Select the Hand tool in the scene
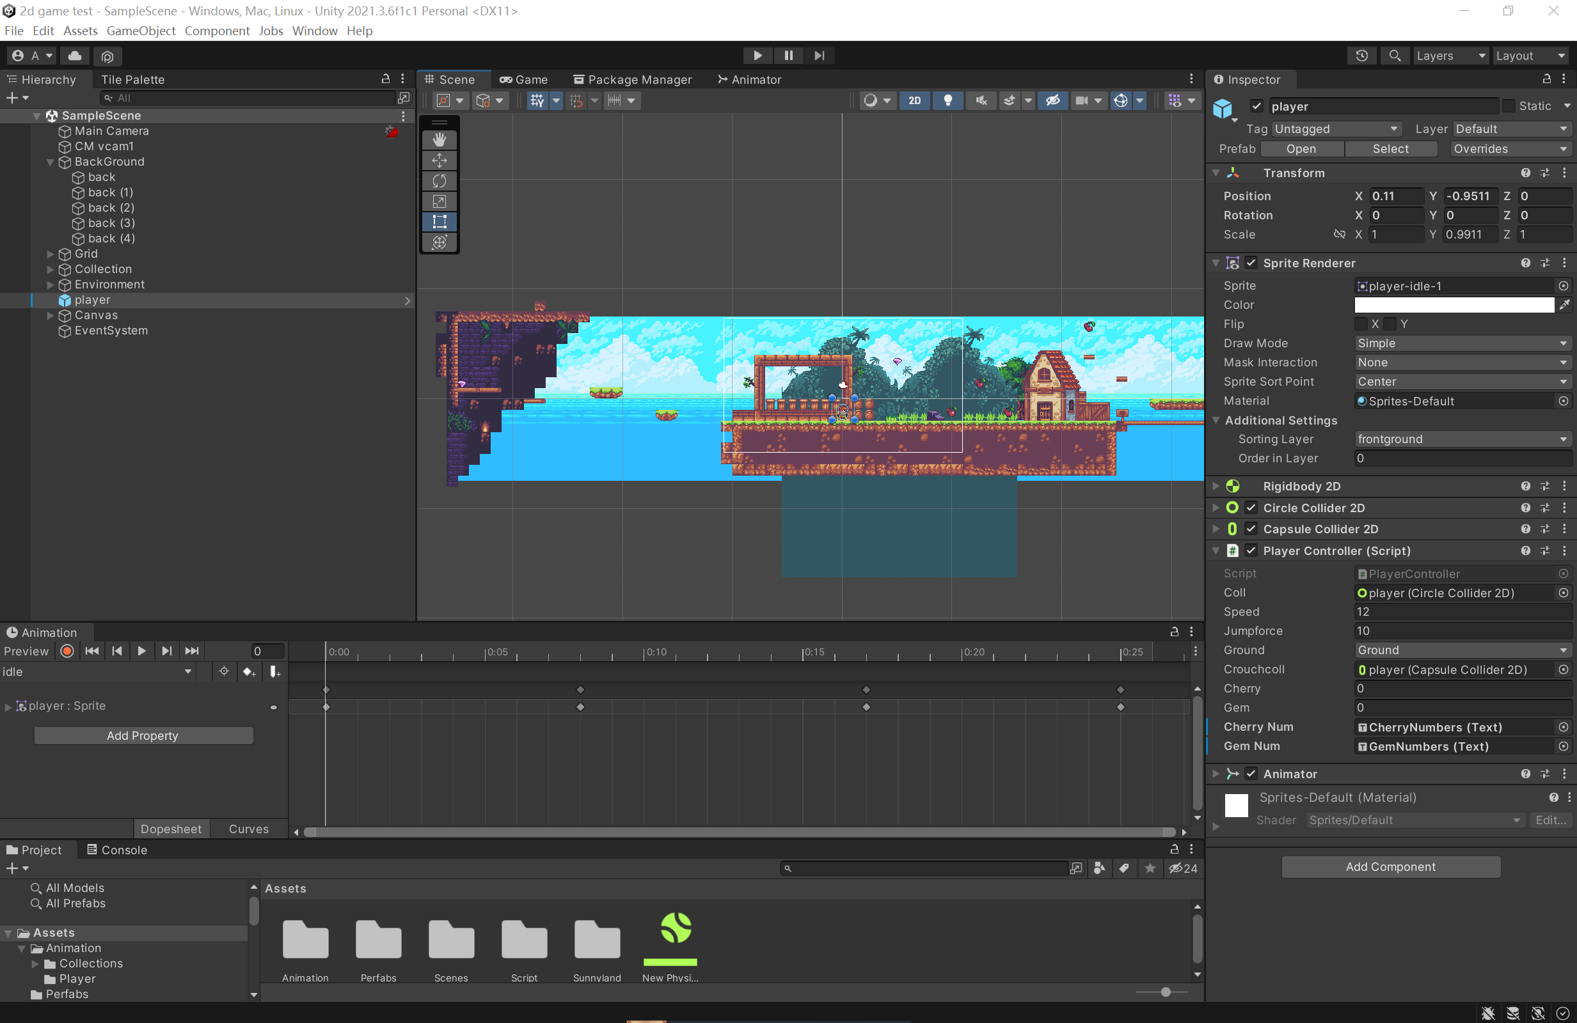This screenshot has height=1023, width=1577. [x=439, y=140]
